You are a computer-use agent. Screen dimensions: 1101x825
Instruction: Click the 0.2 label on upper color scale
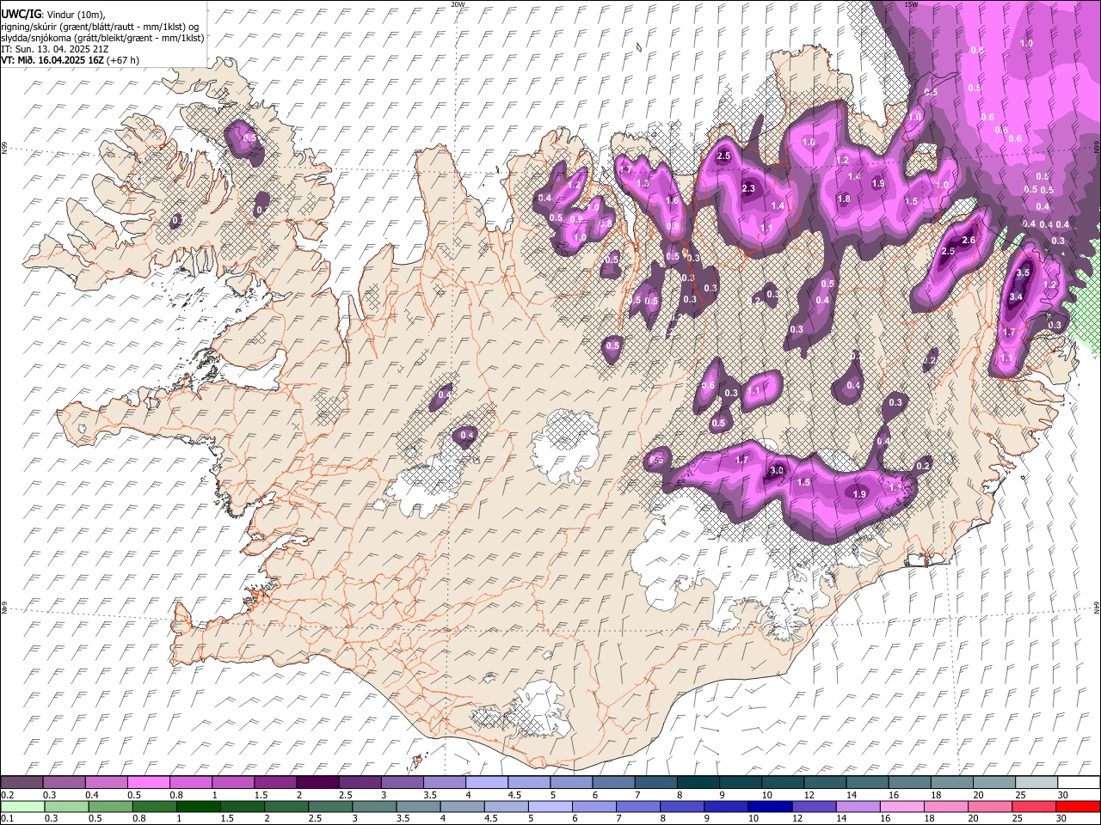pos(6,795)
